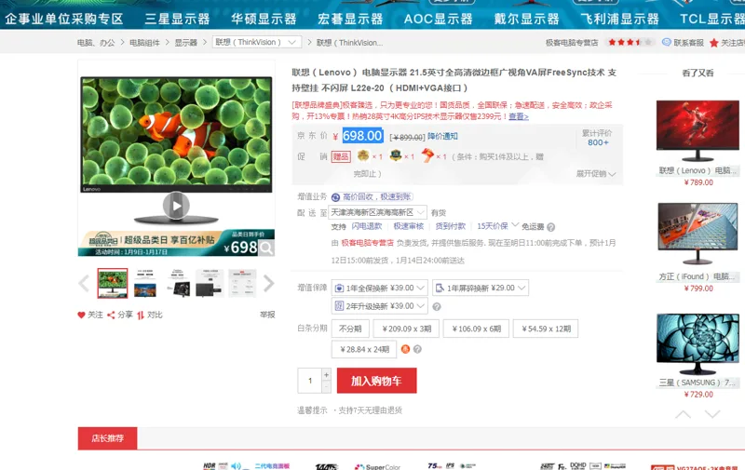Screen dimensions: 745x470
Task: Click the quantity input field
Action: [310, 381]
